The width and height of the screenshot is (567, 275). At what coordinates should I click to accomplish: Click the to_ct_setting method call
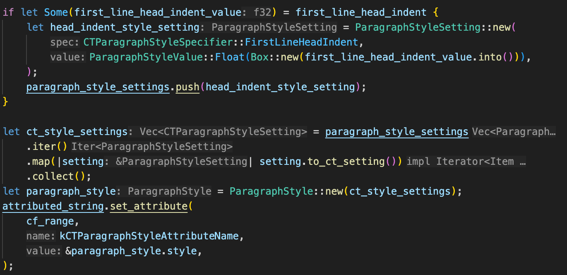coord(346,162)
